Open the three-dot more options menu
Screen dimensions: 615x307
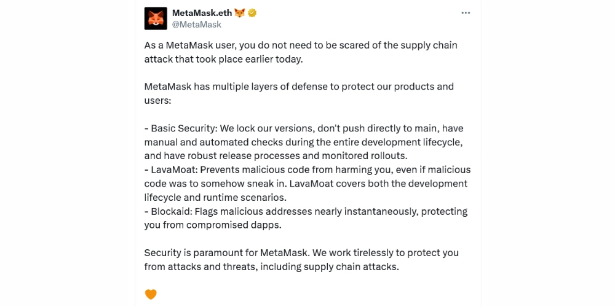click(466, 13)
